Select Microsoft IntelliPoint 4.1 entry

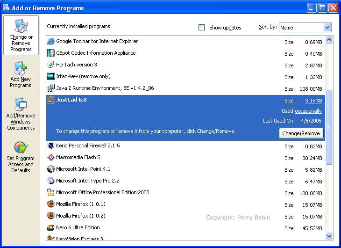[185, 169]
